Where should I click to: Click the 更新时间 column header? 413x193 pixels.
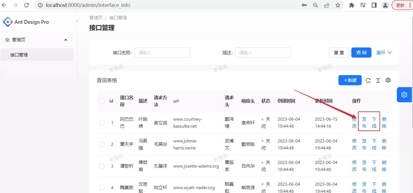(324, 101)
